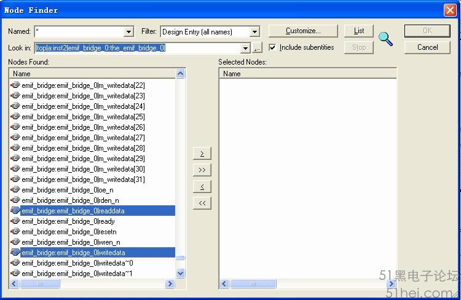Select highlighted emif_bridge_0|writedata row text

[73, 252]
